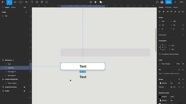186x104 pixels.
Task: Unlock the burger/secondary layer
Action: click(24, 87)
